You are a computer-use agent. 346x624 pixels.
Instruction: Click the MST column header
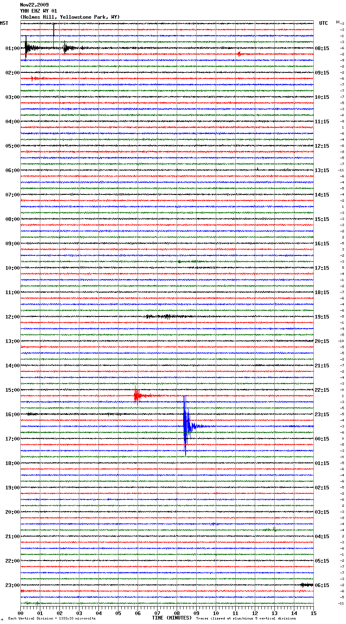click(x=4, y=23)
